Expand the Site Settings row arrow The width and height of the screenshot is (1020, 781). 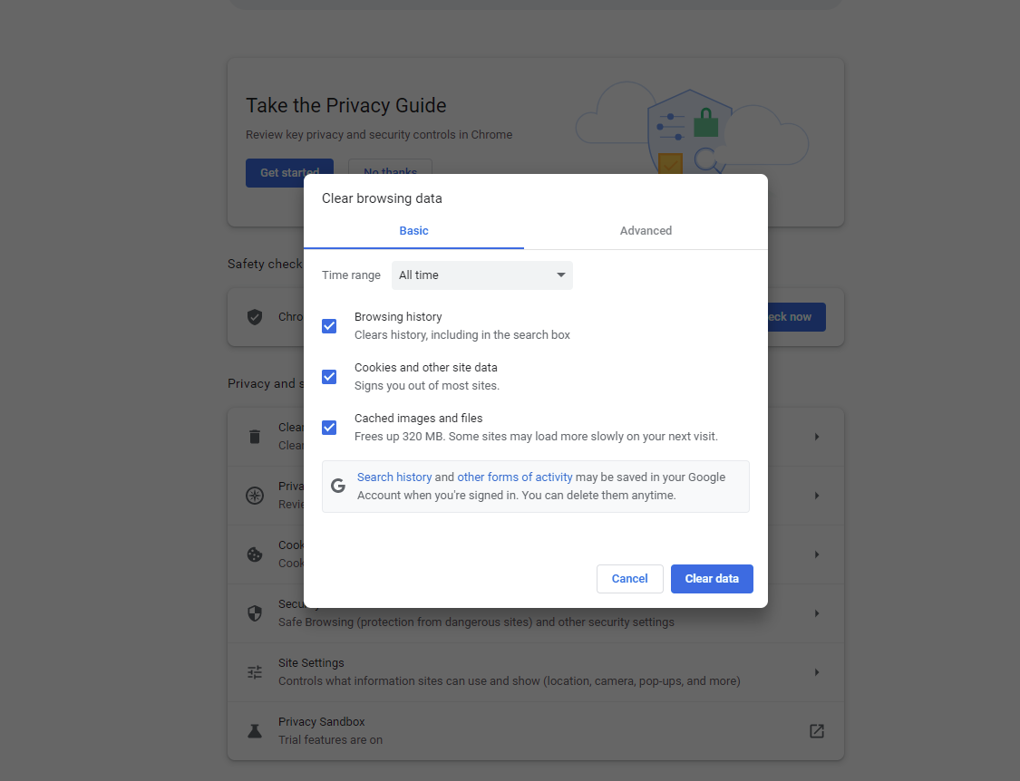(x=816, y=672)
